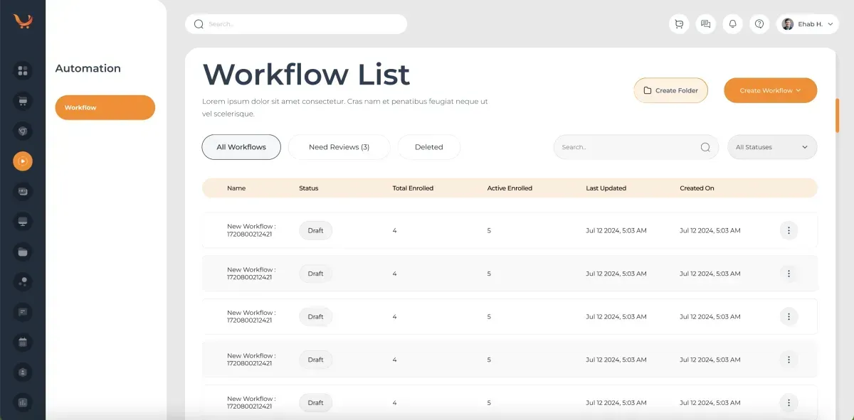Image resolution: width=854 pixels, height=420 pixels.
Task: Focus the top global search field
Action: [295, 24]
